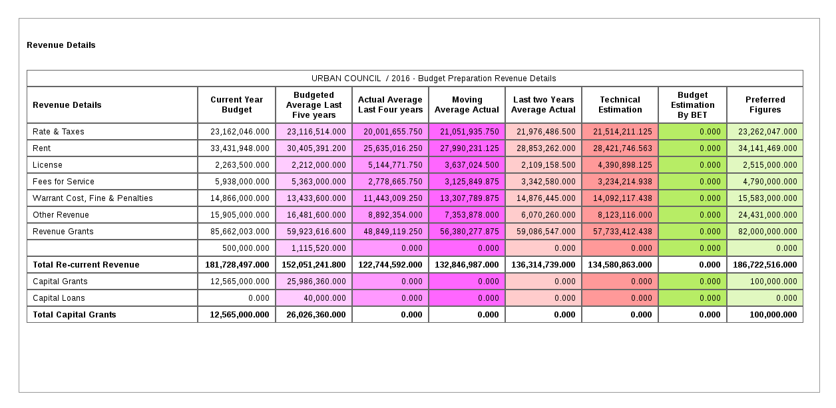Image resolution: width=836 pixels, height=408 pixels.
Task: Click the preferred figure 34,141,469.000
Action: point(767,148)
